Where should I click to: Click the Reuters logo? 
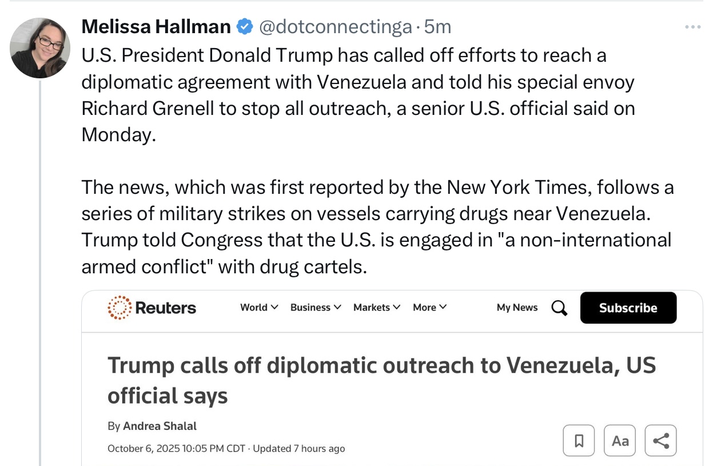click(x=152, y=308)
